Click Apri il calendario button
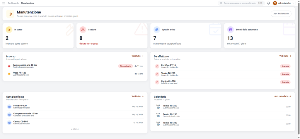 tap(281, 14)
